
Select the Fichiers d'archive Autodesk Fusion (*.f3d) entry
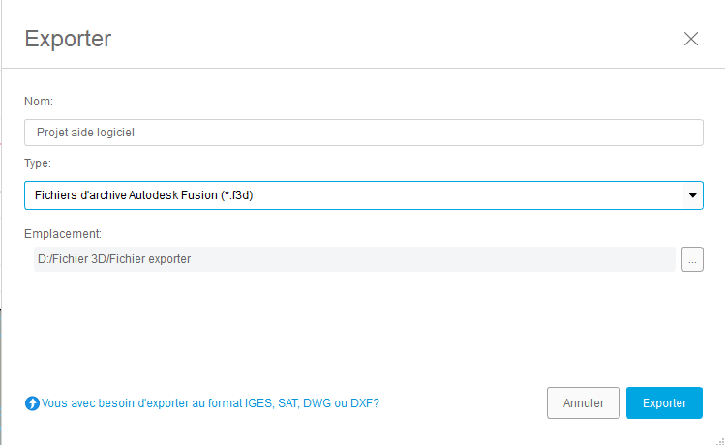pyautogui.click(x=150, y=195)
